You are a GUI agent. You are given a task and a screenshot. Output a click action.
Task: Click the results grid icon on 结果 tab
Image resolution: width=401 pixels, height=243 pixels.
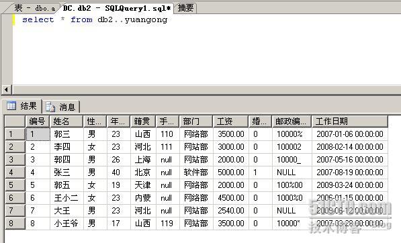tap(11, 105)
